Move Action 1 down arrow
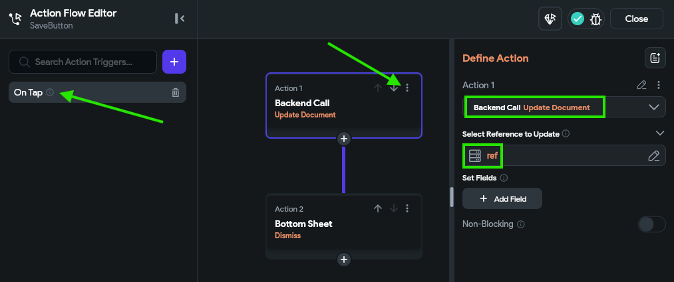The image size is (674, 282). [x=394, y=88]
